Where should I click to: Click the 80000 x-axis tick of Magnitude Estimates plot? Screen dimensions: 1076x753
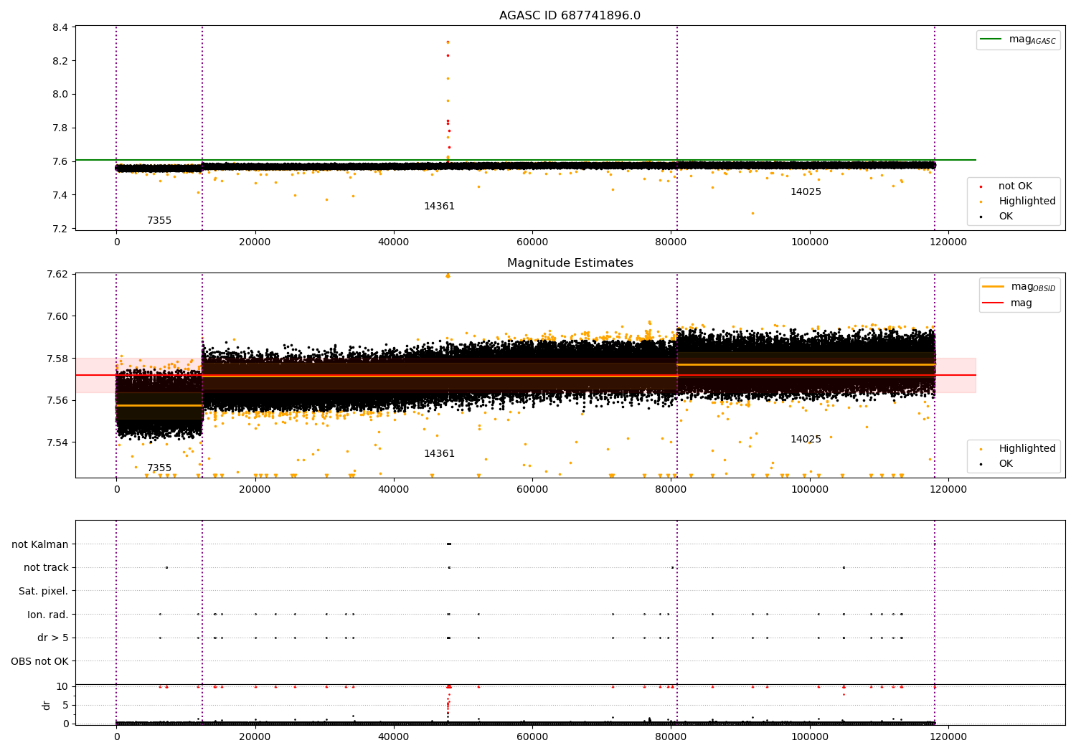coord(671,490)
